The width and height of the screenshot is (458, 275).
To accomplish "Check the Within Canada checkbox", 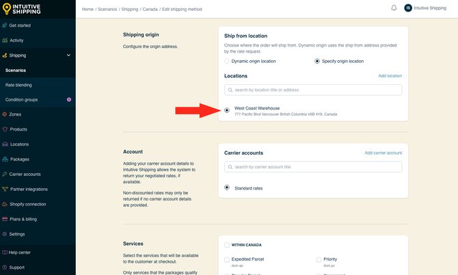I will tap(227, 245).
